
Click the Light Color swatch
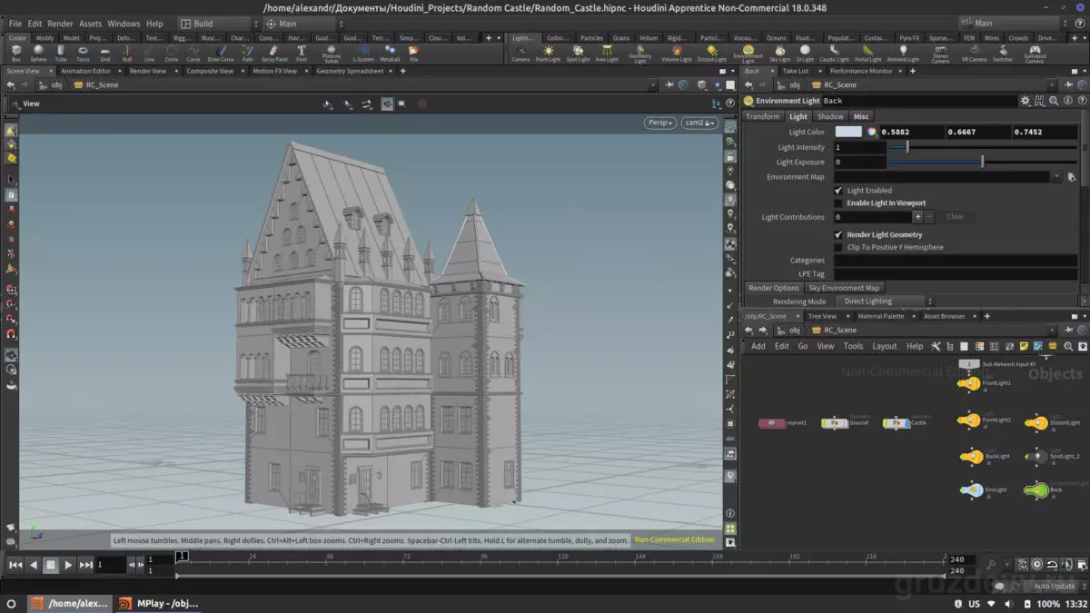click(x=848, y=132)
